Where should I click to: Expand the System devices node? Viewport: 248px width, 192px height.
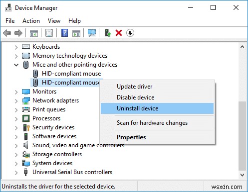point(16,164)
